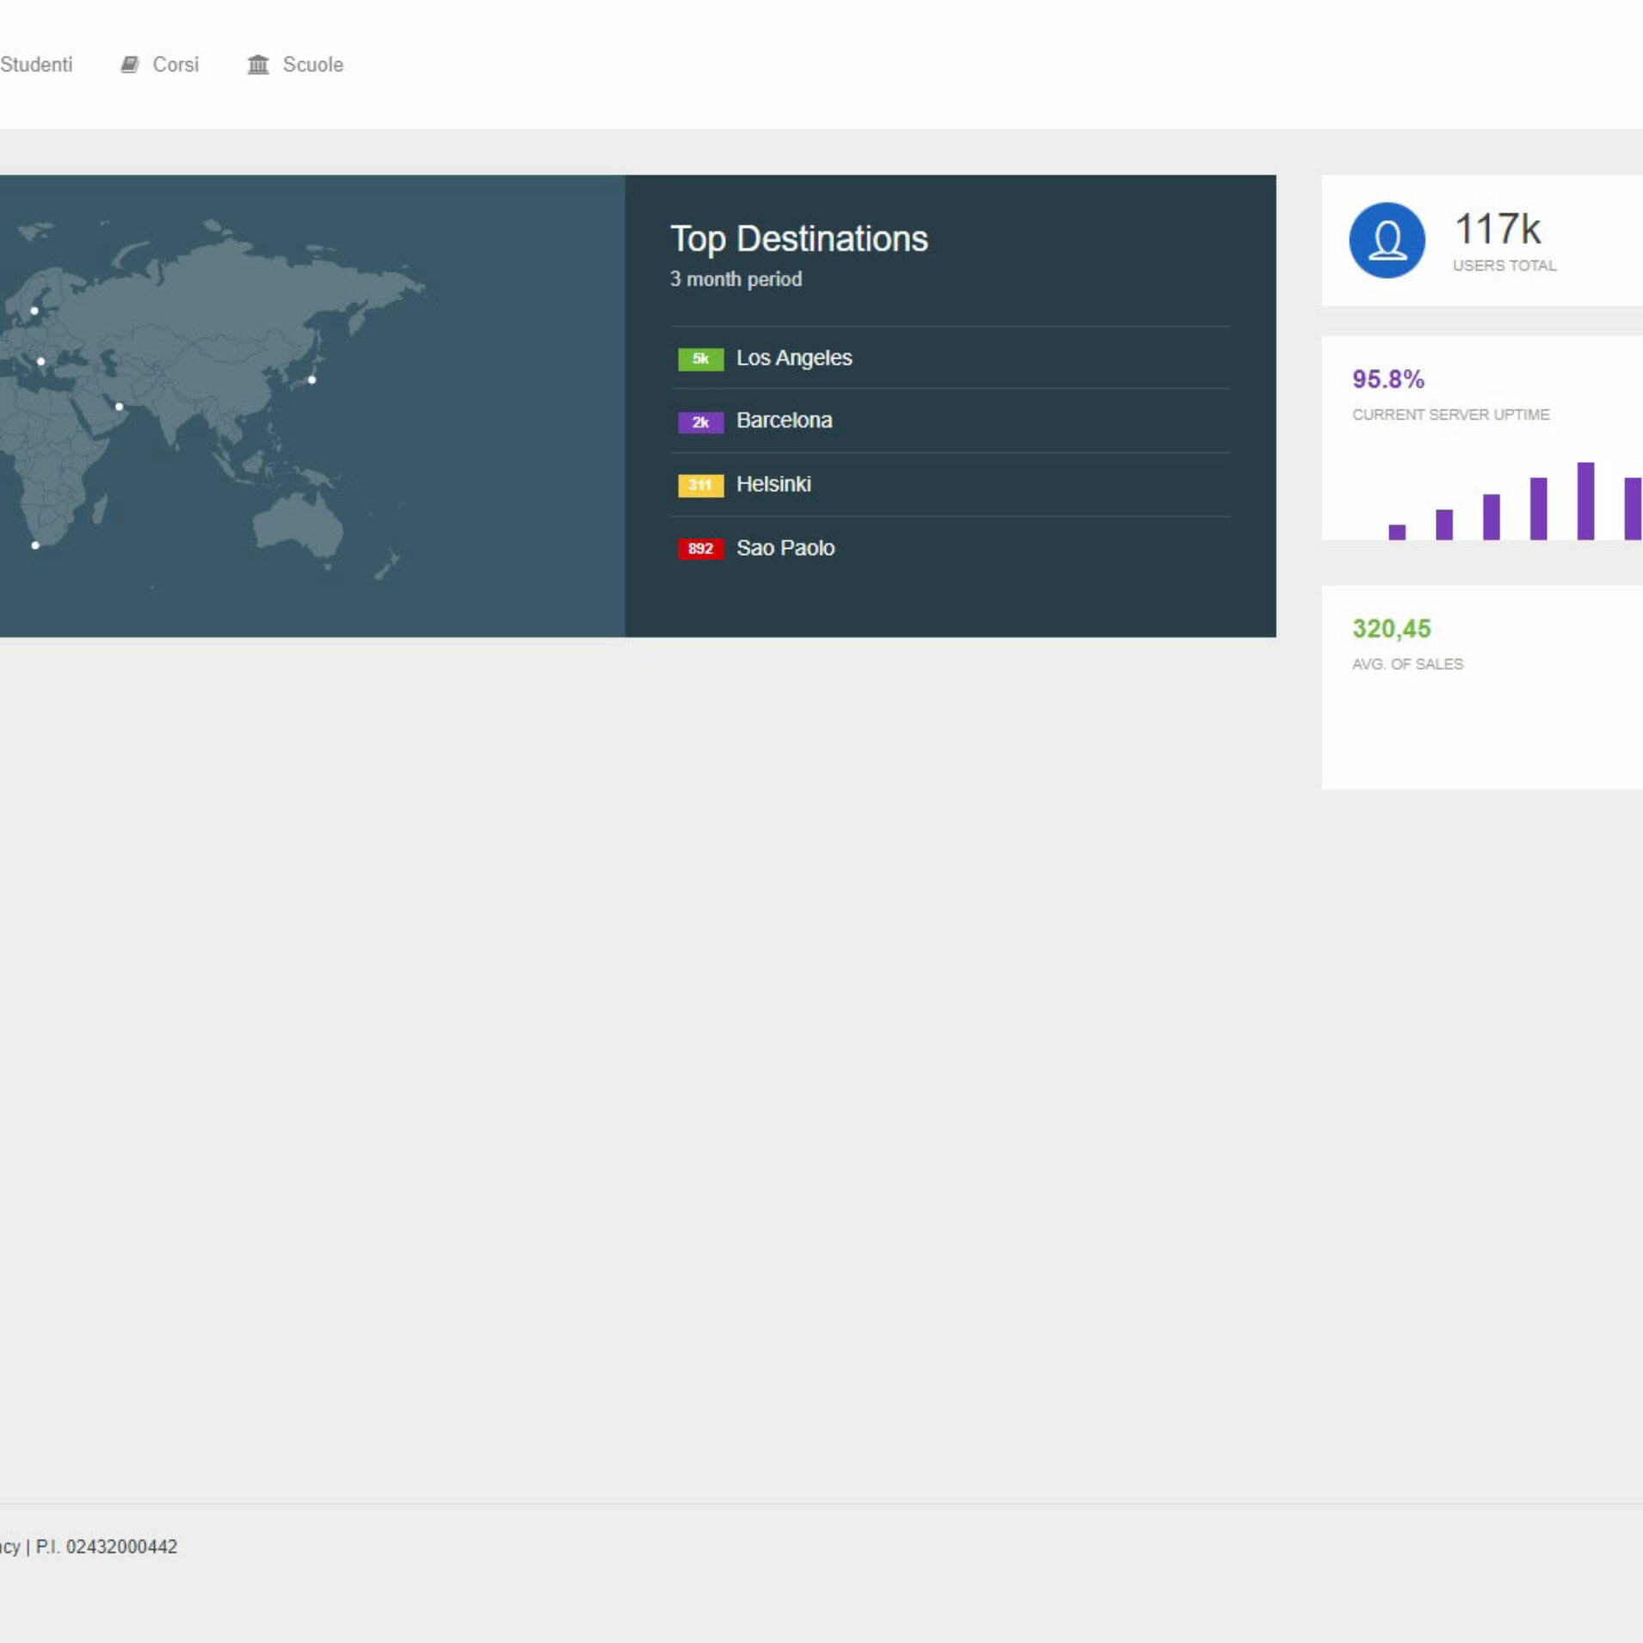The image size is (1643, 1643).
Task: Select Los Angeles in Top Destinations
Action: (x=793, y=358)
